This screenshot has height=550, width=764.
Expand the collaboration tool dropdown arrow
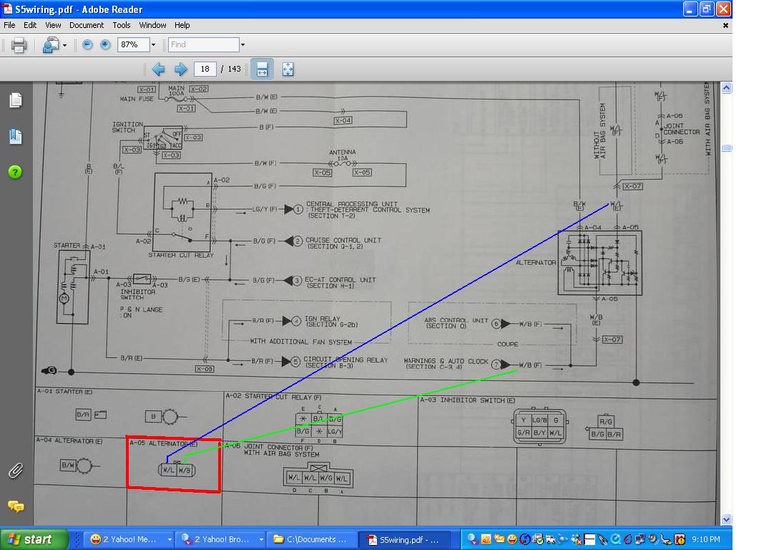coord(64,45)
